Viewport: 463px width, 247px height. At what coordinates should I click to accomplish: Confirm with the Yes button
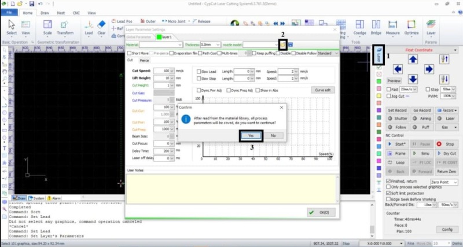click(x=251, y=135)
